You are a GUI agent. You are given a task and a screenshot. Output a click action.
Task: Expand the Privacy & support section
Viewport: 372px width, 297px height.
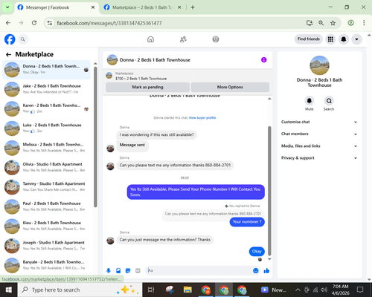click(x=319, y=158)
